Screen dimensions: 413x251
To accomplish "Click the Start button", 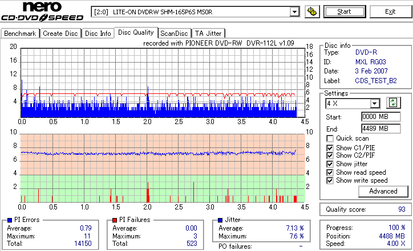I will tap(345, 12).
